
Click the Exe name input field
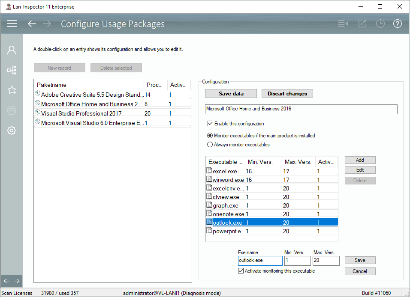tap(260, 260)
